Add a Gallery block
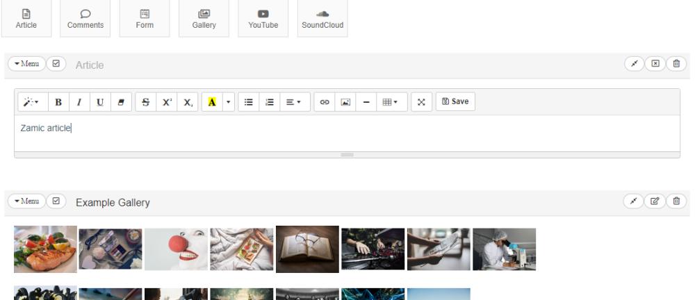Screen dimensions: 695x300 [x=204, y=19]
